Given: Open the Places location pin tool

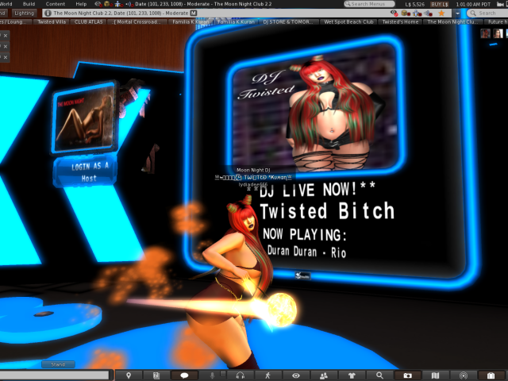Looking at the screenshot, I should pyautogui.click(x=129, y=375).
